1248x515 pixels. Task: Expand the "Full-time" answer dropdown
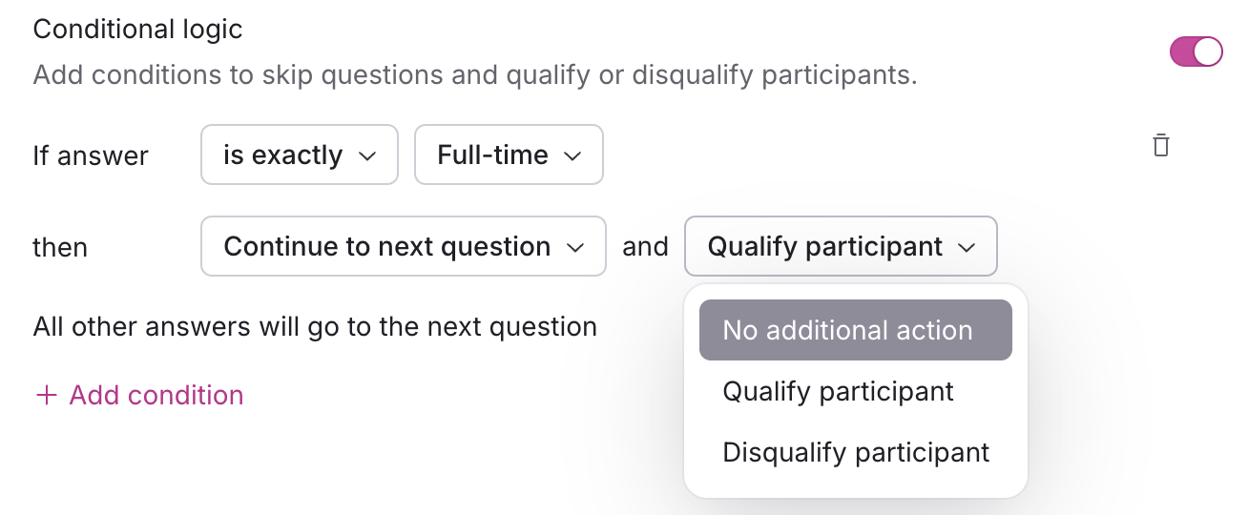(x=508, y=154)
